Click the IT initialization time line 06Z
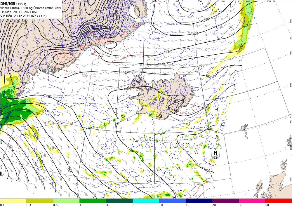Image resolution: width=292 pixels, height=207 pixels. (19, 12)
